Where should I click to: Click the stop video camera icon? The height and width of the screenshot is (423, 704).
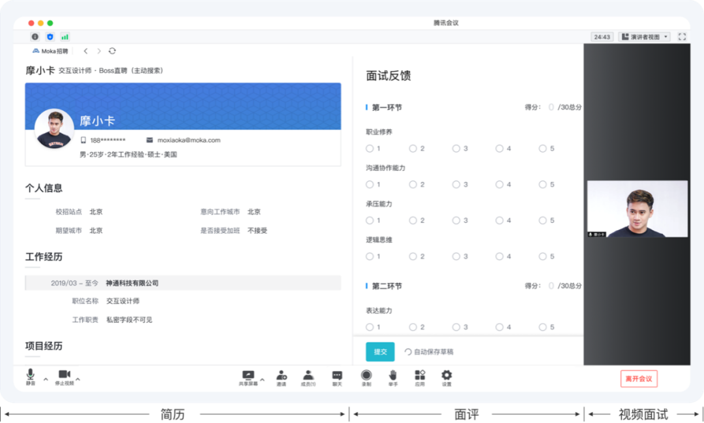tap(64, 375)
